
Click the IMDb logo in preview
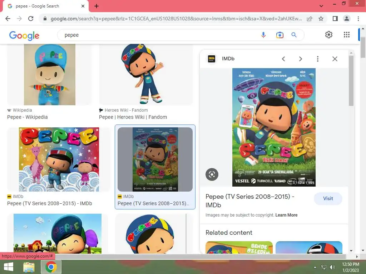click(x=212, y=59)
